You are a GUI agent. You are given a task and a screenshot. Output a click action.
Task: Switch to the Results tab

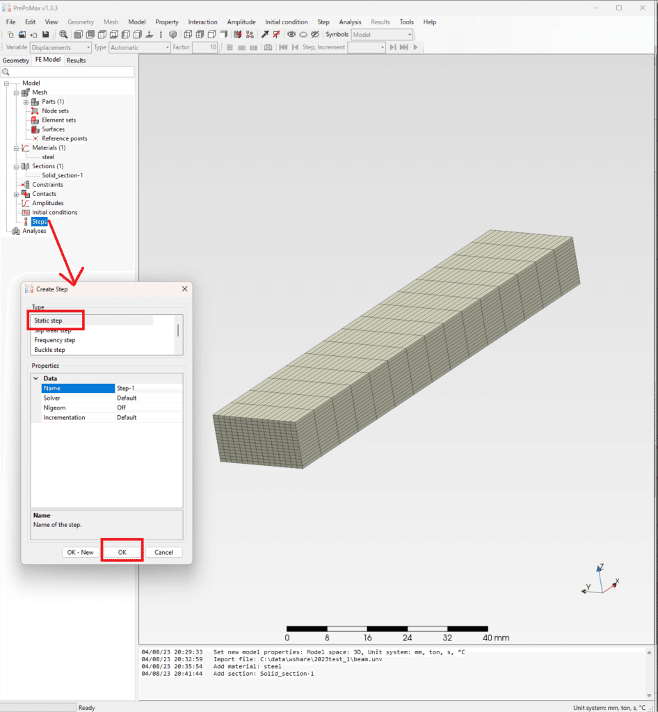pos(76,60)
